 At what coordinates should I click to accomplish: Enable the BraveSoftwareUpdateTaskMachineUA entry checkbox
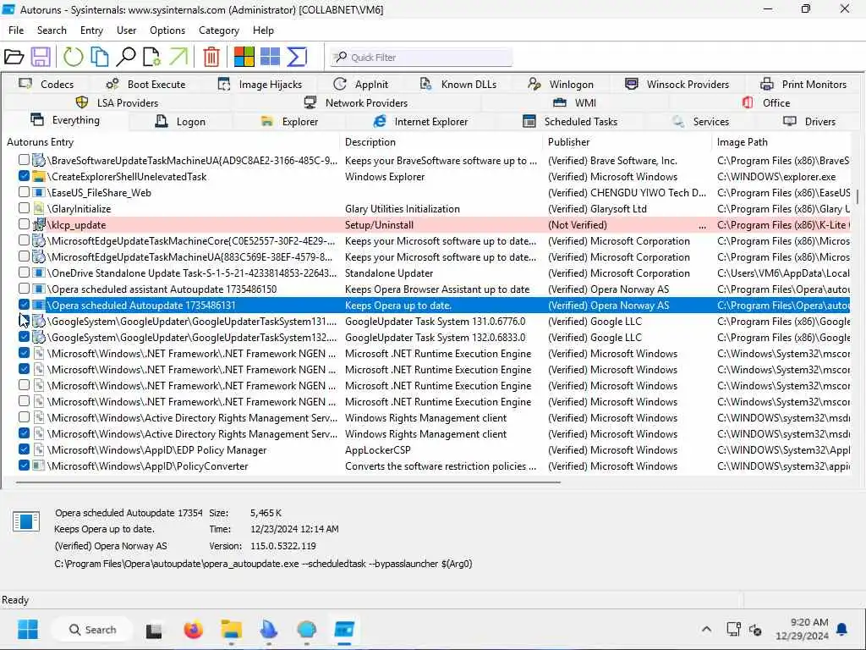24,160
